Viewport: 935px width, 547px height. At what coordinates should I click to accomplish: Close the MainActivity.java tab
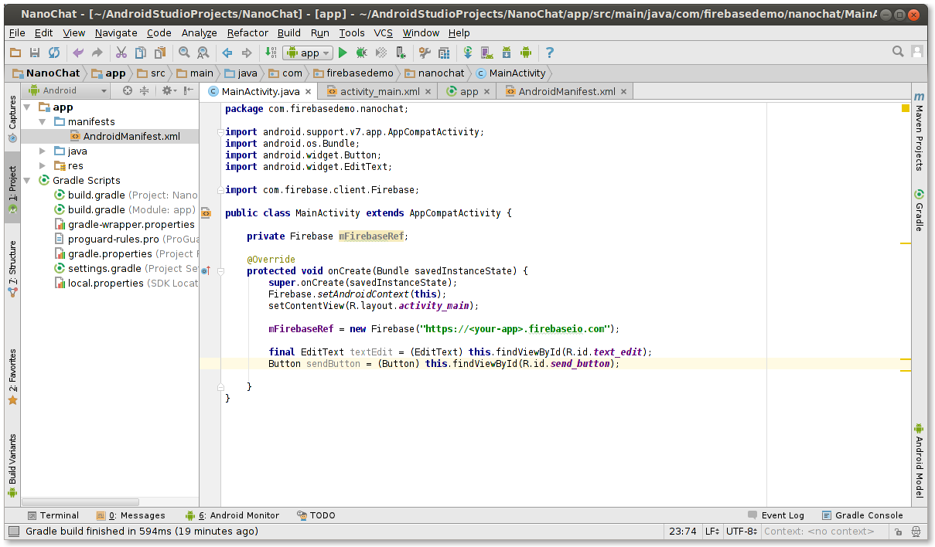click(x=308, y=91)
